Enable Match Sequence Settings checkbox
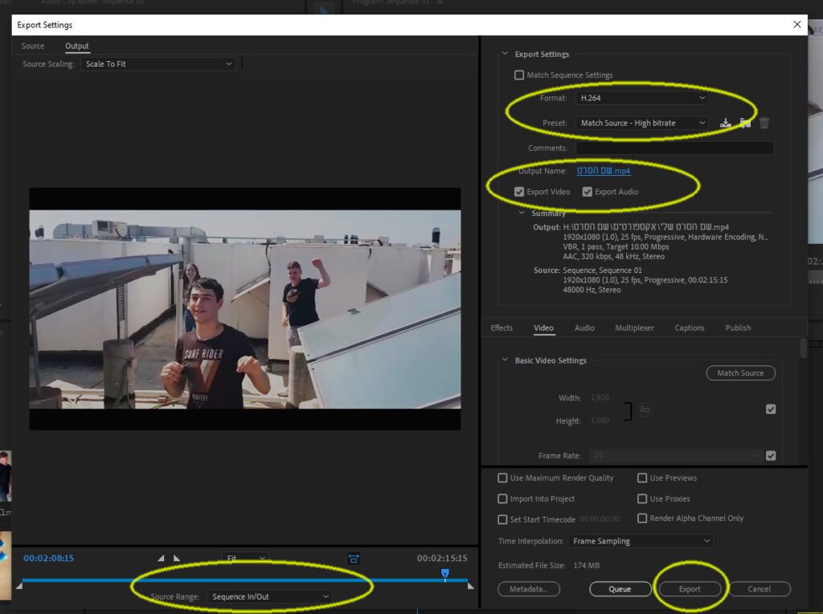The image size is (823, 614). [519, 75]
